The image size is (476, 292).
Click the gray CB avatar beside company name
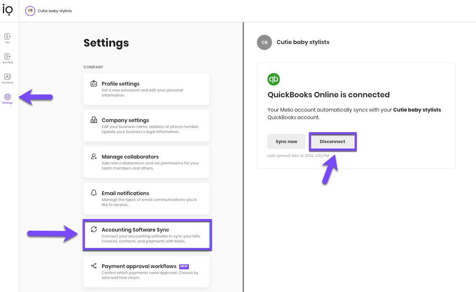(x=264, y=42)
